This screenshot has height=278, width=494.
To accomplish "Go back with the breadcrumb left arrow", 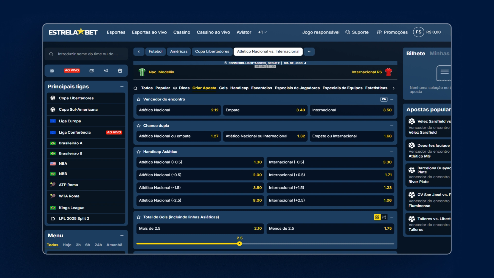I will tap(139, 51).
